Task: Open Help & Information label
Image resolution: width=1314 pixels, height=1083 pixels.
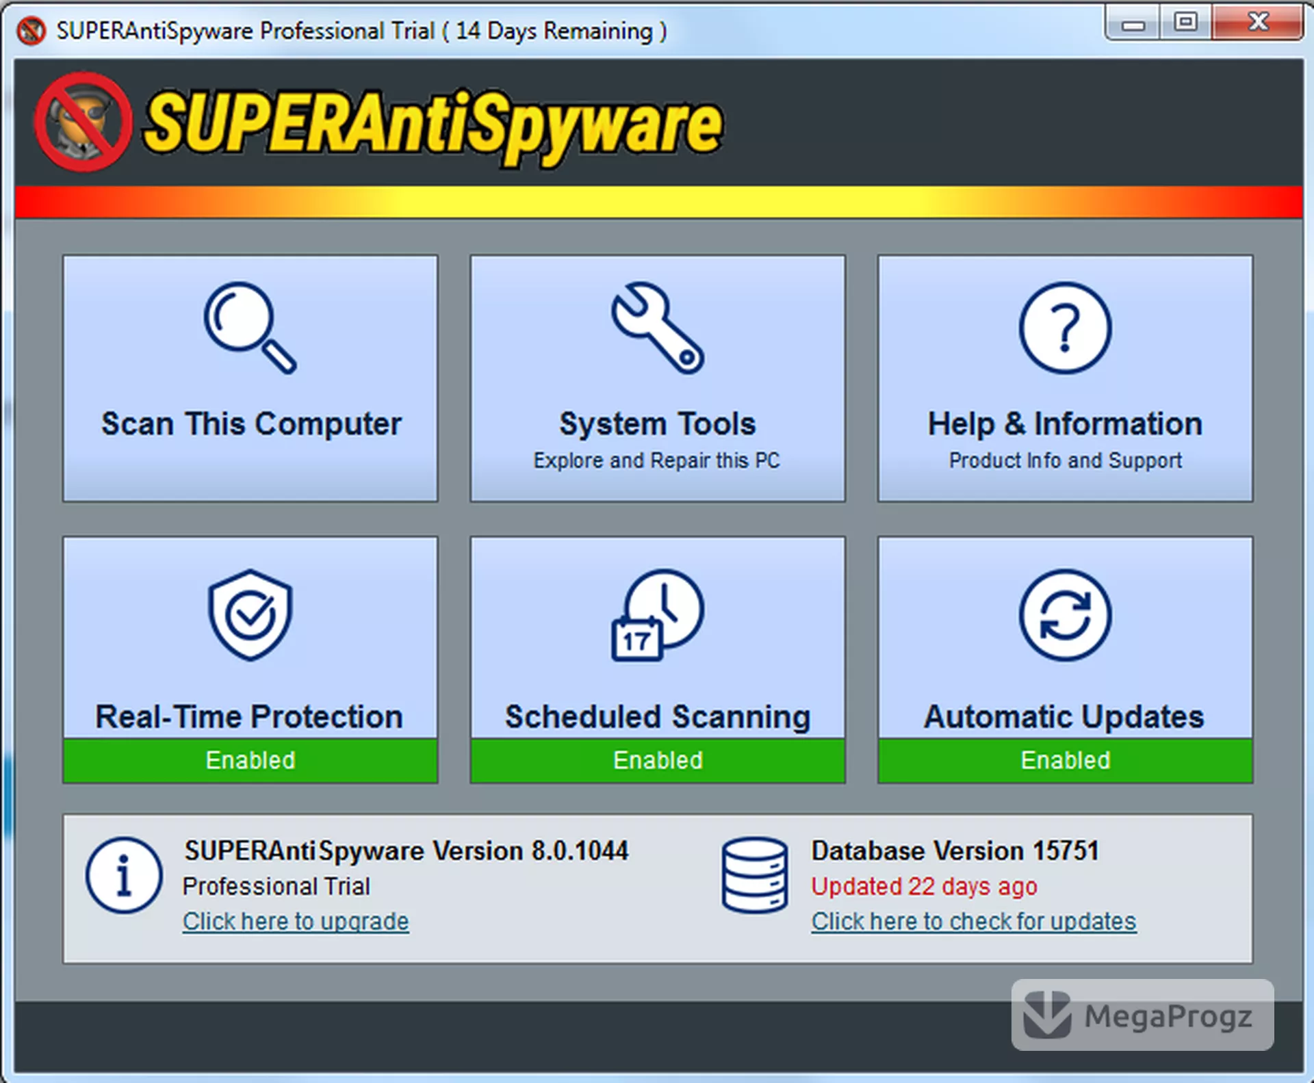Action: coord(1065,423)
